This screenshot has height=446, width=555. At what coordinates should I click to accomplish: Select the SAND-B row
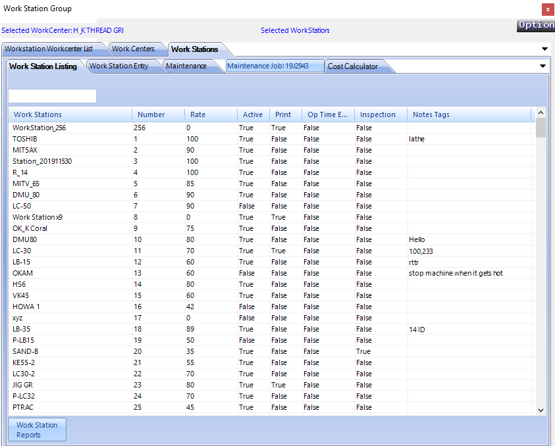271,351
